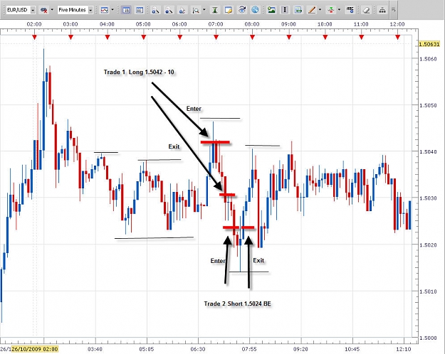Click the add indicator icon with plus
445x354 pixels.
155,11
